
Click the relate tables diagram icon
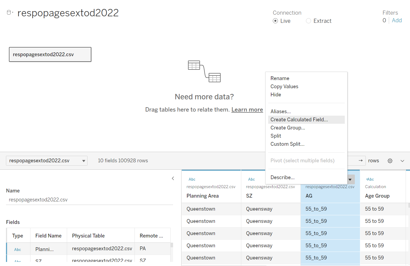(204, 71)
